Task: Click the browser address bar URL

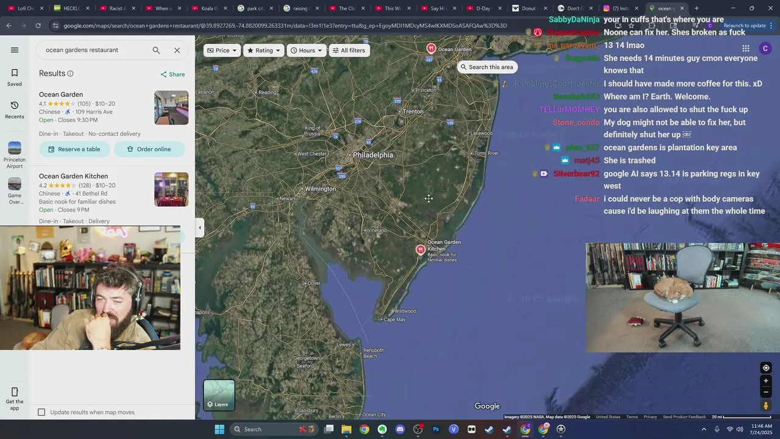Action: pos(285,26)
